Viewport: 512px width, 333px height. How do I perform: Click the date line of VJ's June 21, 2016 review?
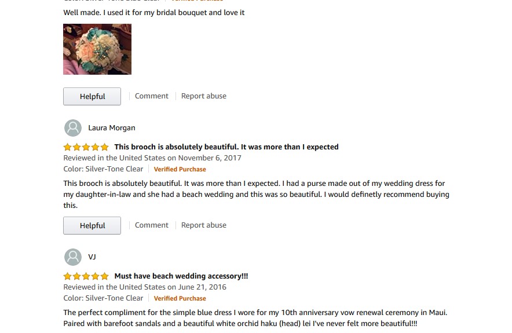click(x=145, y=287)
